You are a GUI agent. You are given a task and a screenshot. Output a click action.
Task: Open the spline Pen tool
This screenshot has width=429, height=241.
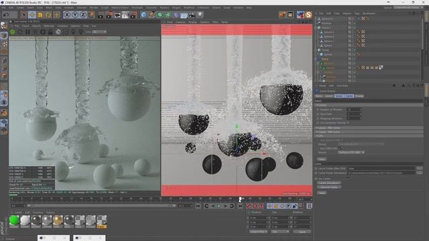coord(152,15)
